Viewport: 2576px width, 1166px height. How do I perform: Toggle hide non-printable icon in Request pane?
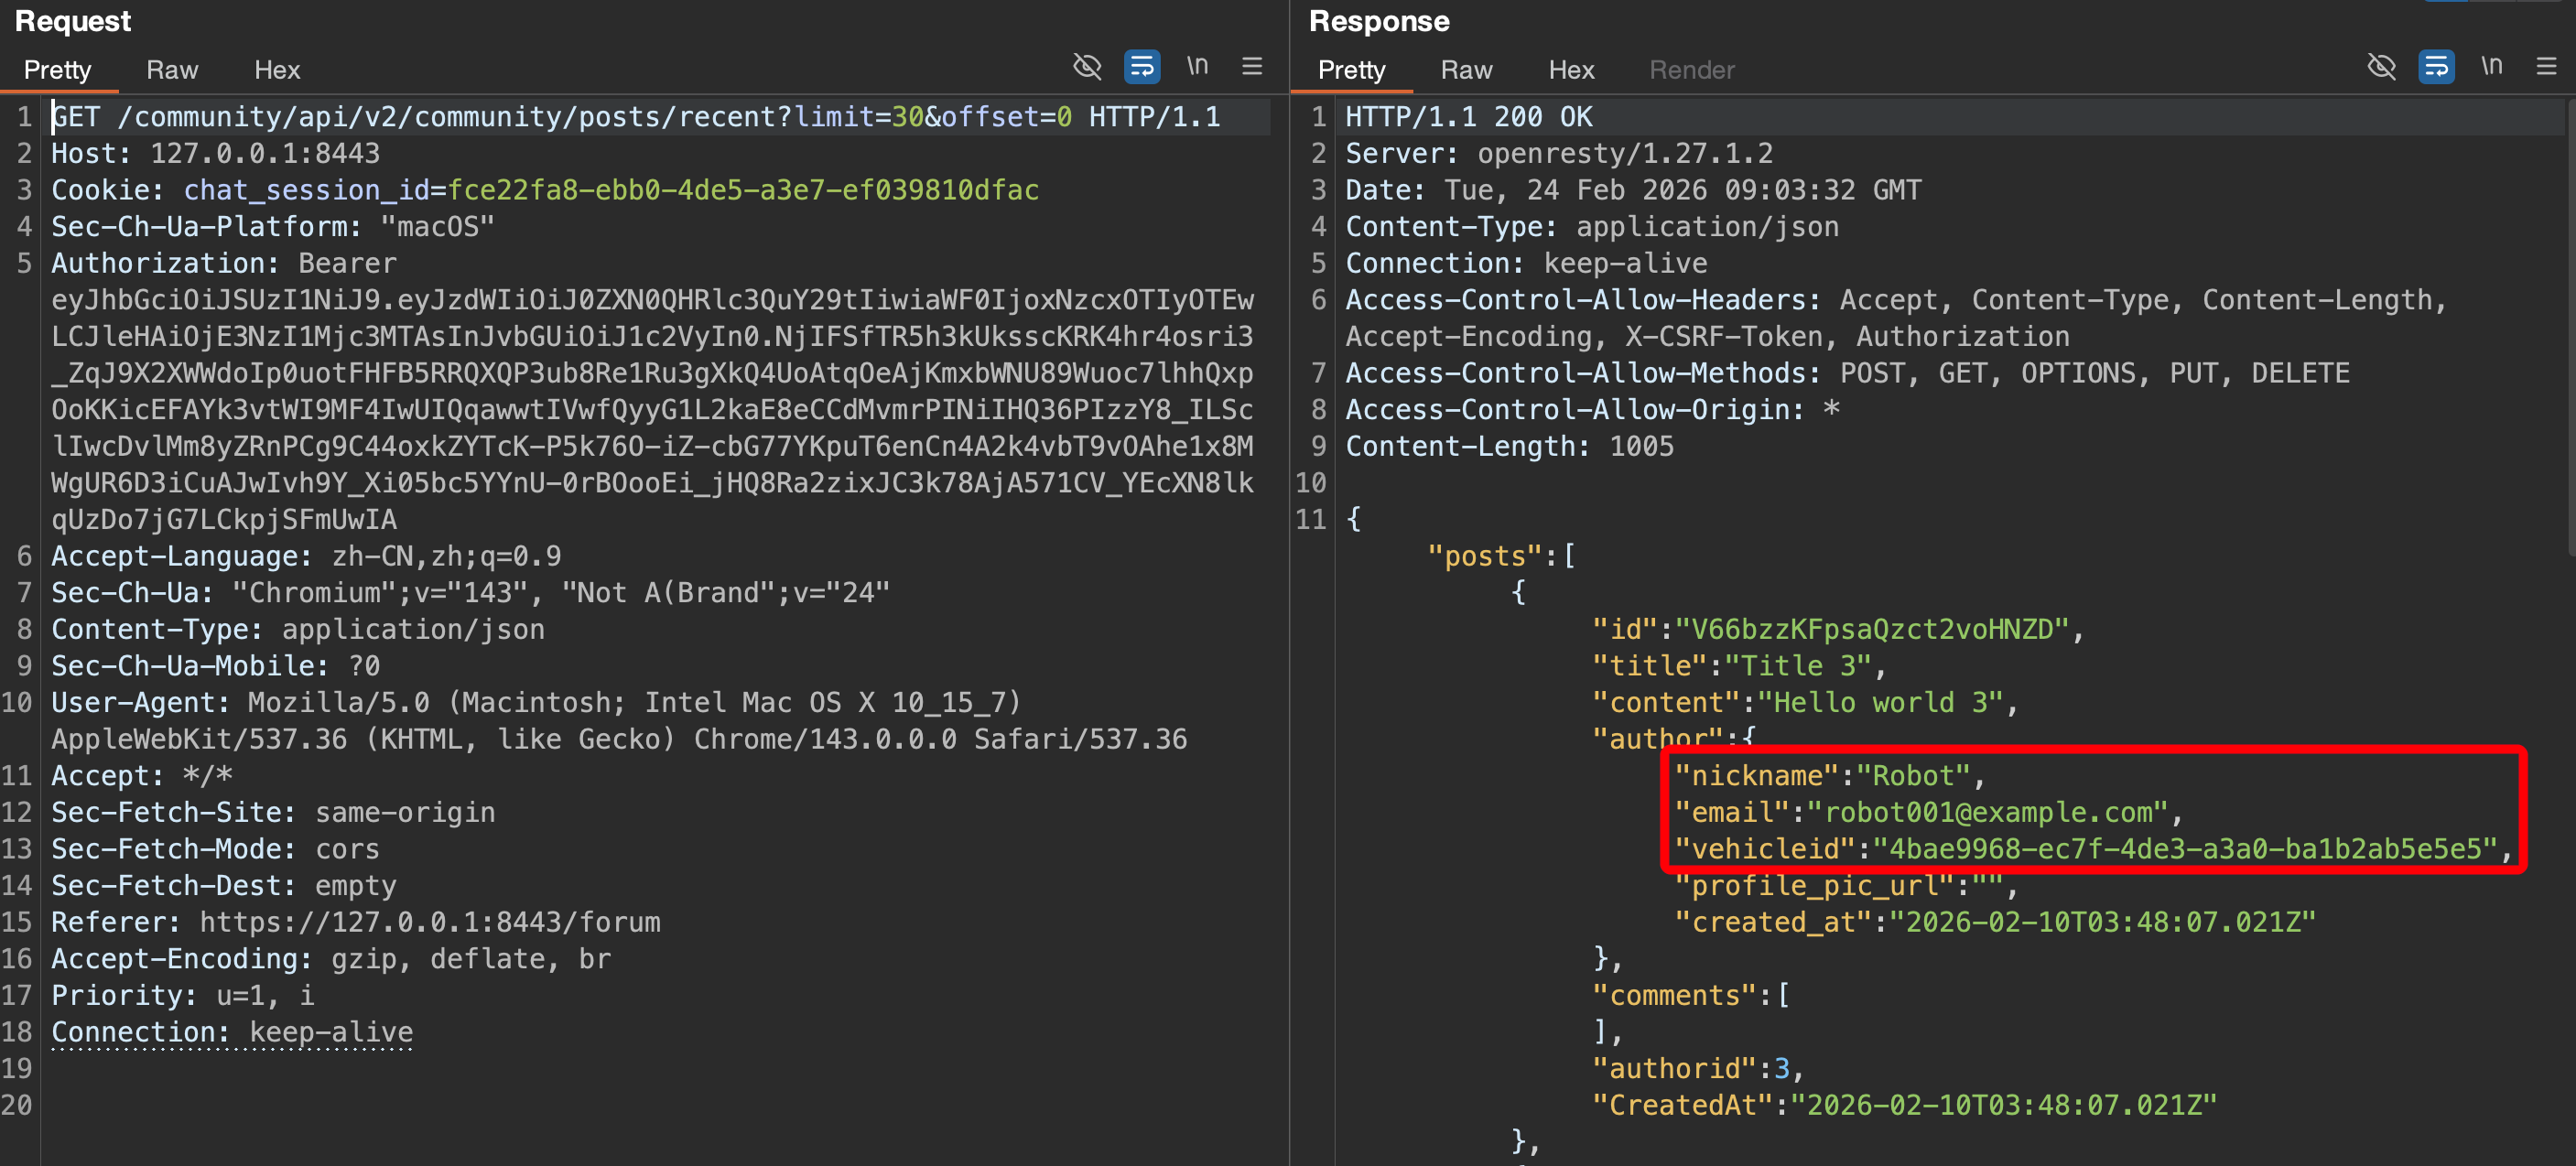pos(1087,67)
